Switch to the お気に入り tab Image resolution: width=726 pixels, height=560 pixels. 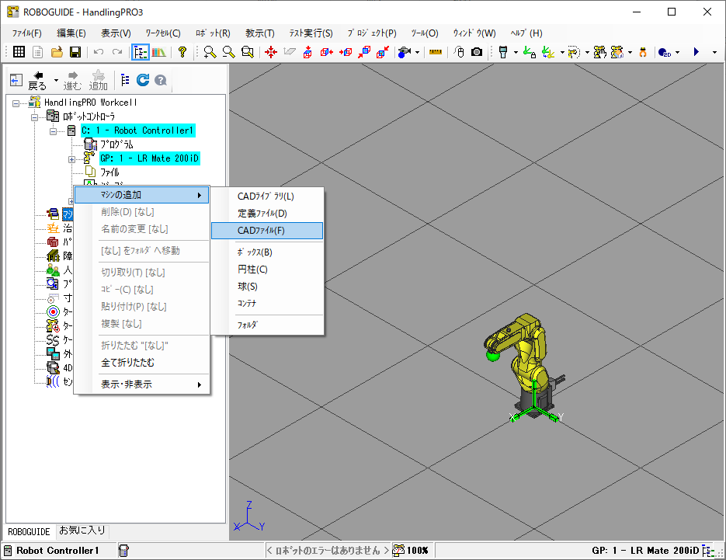pos(82,531)
